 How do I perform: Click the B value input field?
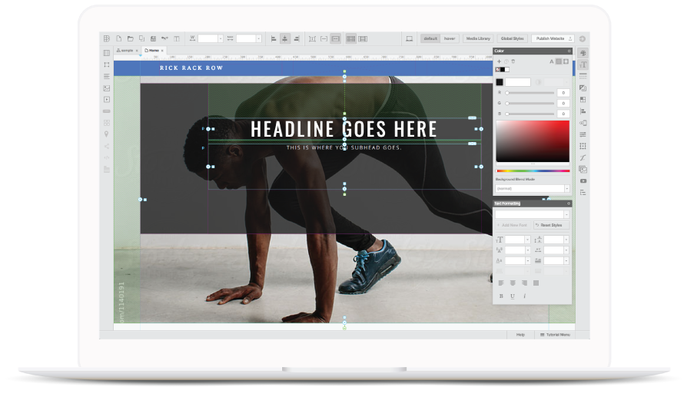(563, 114)
